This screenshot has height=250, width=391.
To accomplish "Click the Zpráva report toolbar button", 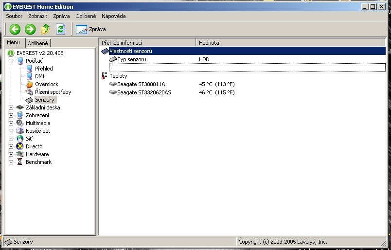I will pyautogui.click(x=91, y=29).
